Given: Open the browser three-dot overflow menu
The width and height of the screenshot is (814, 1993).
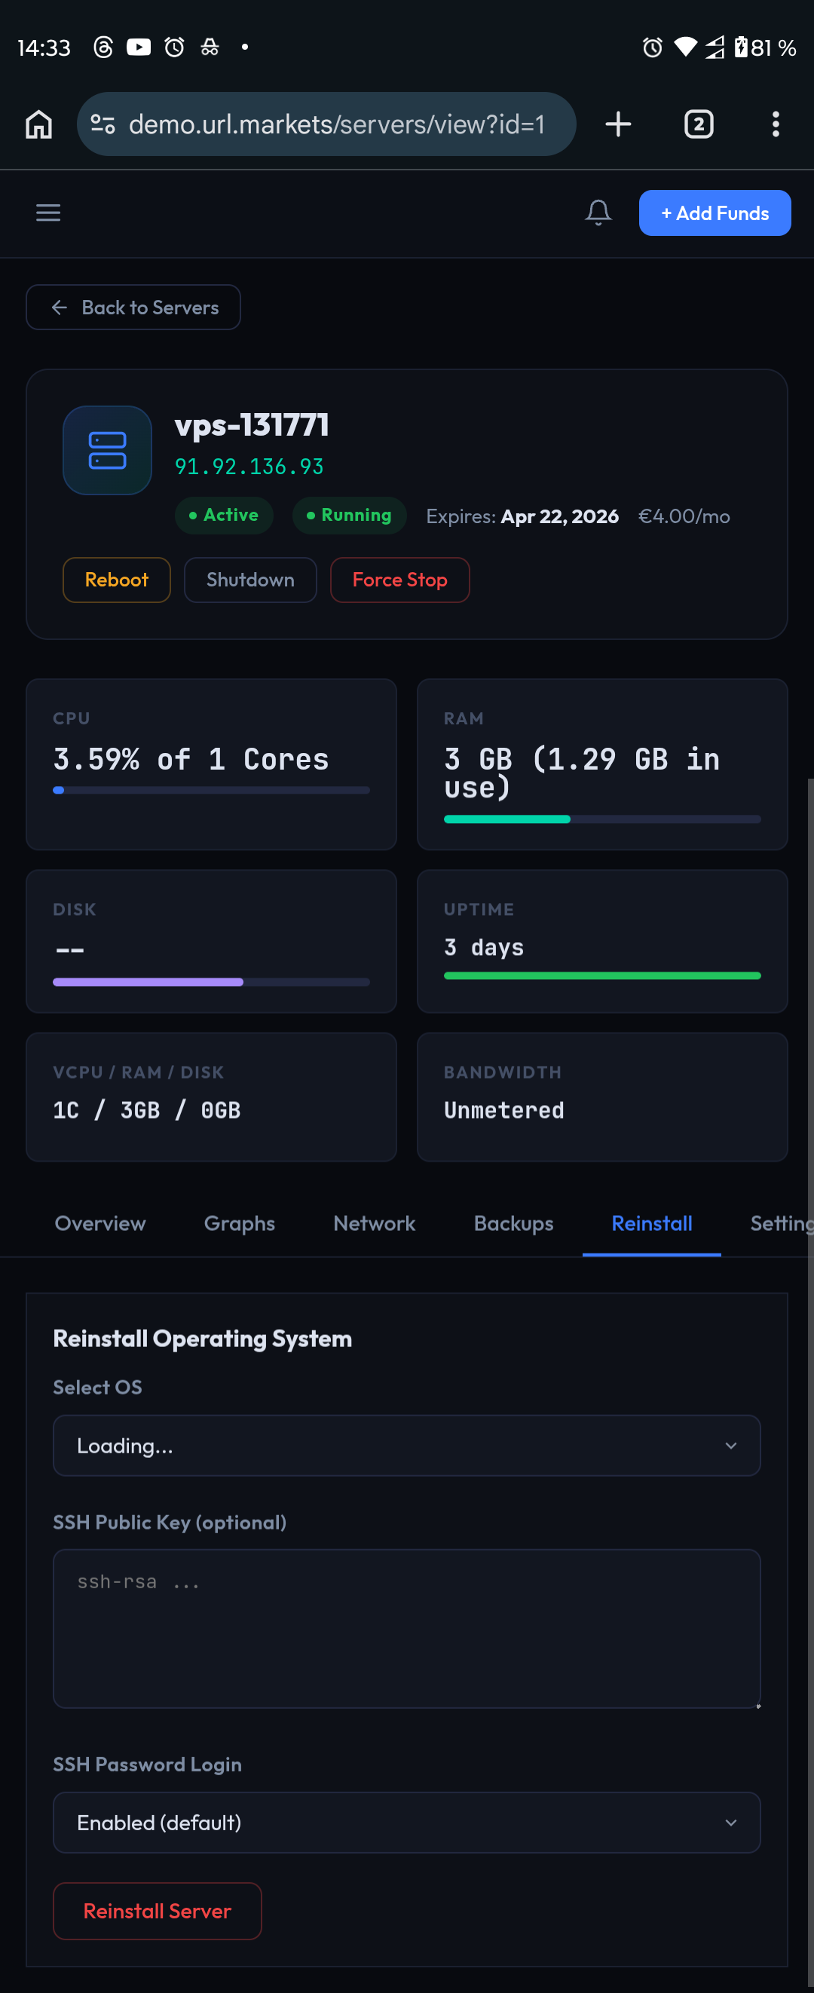Looking at the screenshot, I should pos(775,124).
